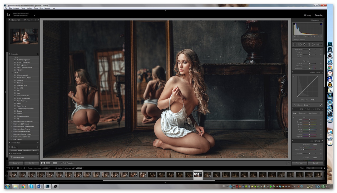Select the Spot Removal tool

coord(300,44)
